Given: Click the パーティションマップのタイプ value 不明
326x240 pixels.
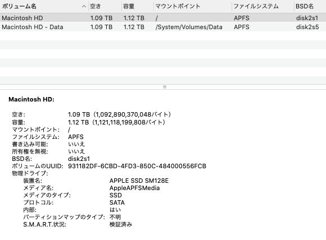Looking at the screenshot, I should tap(115, 217).
